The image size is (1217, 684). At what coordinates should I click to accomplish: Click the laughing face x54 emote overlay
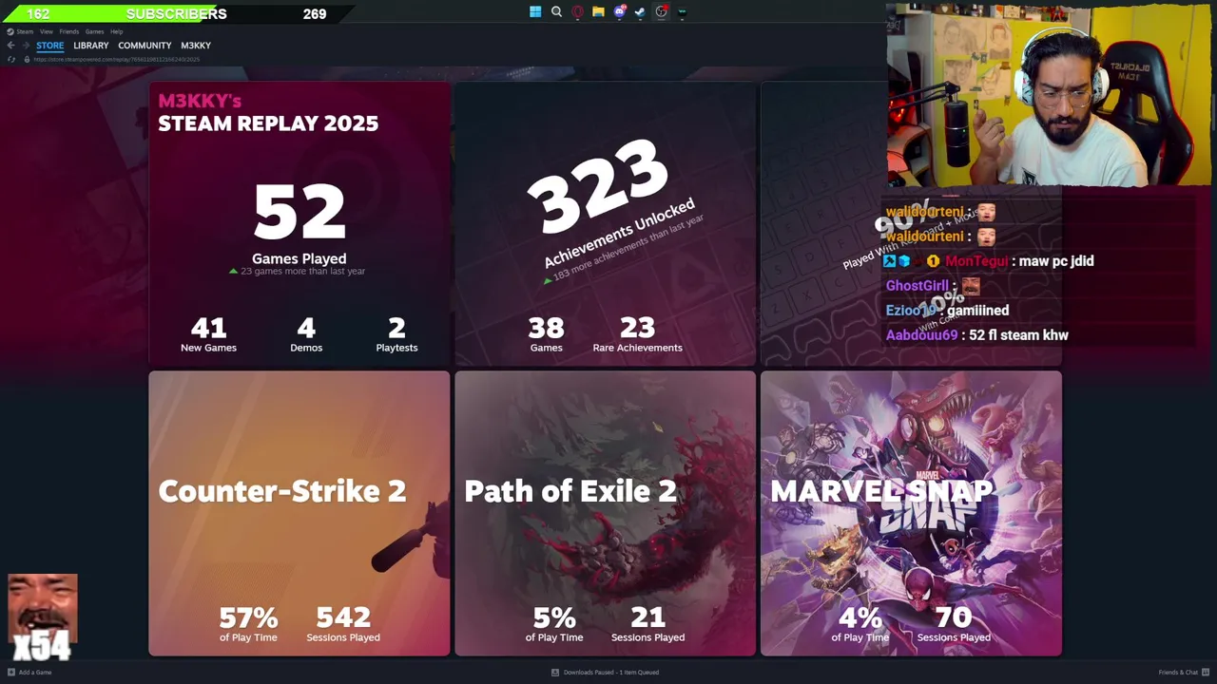click(42, 617)
